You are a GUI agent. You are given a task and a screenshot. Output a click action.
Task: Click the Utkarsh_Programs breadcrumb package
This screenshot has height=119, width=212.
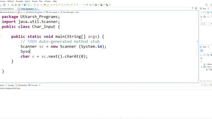(34, 12)
